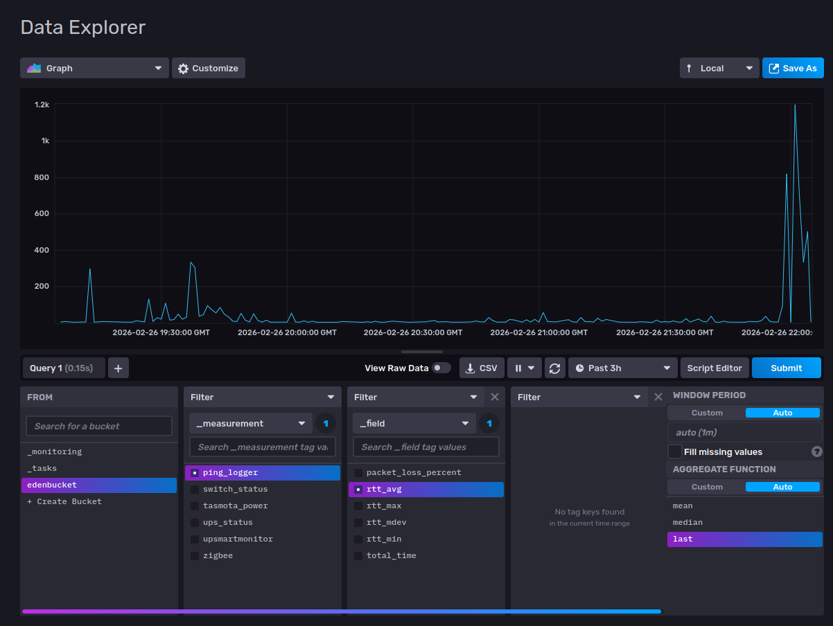This screenshot has width=833, height=626.
Task: Open the Script Editor
Action: 714,368
